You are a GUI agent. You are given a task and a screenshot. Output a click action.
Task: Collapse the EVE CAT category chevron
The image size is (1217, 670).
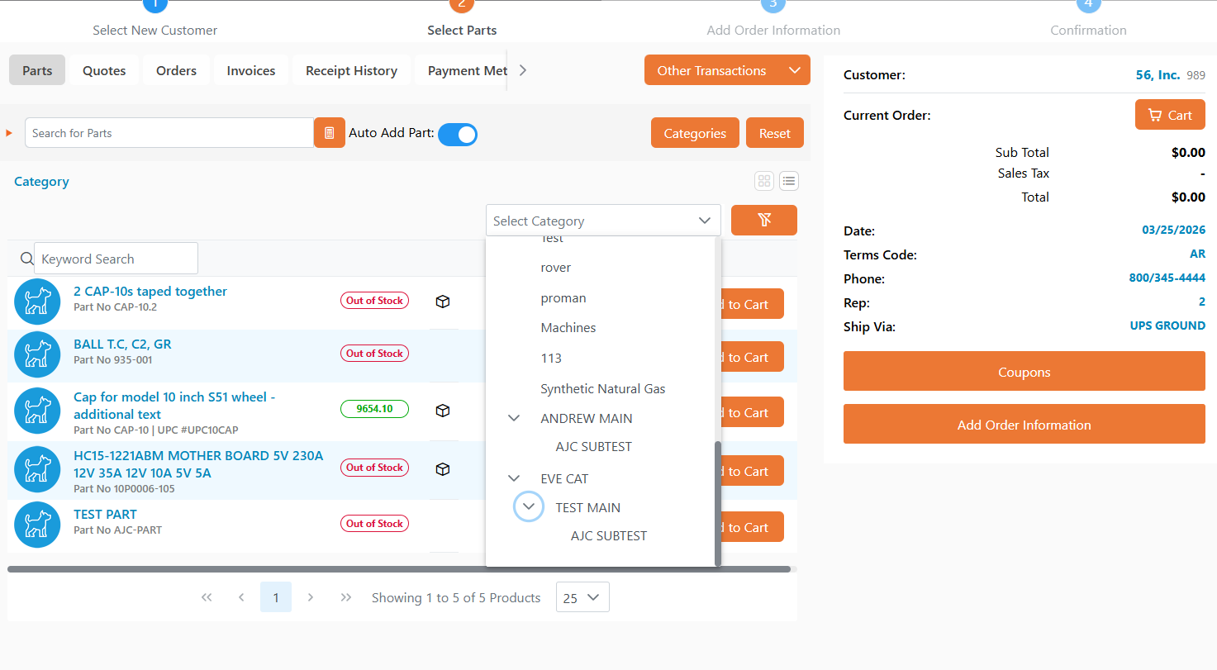point(514,478)
